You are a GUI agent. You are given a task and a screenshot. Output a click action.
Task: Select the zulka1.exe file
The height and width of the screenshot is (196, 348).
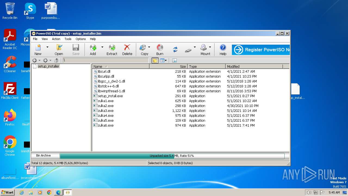pos(106,101)
